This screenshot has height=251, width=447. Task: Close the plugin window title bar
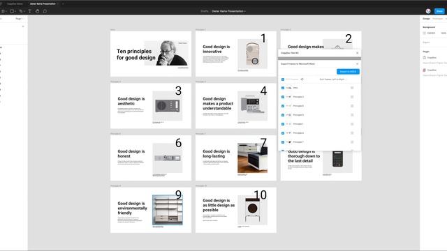357,53
